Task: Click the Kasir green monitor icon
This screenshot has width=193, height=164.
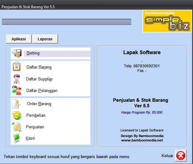Action: click(17, 138)
